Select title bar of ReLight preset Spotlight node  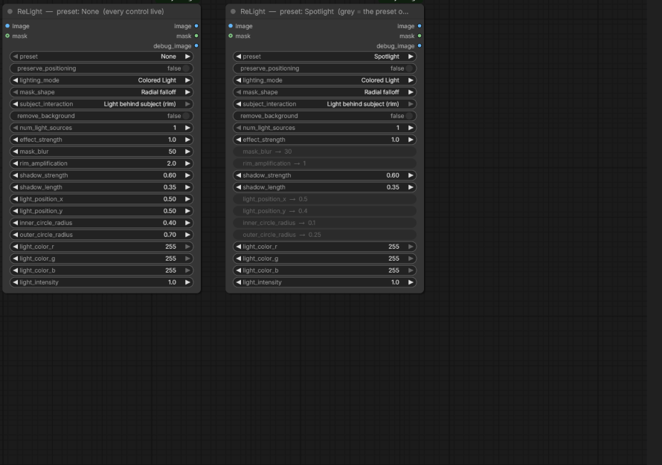pos(324,12)
